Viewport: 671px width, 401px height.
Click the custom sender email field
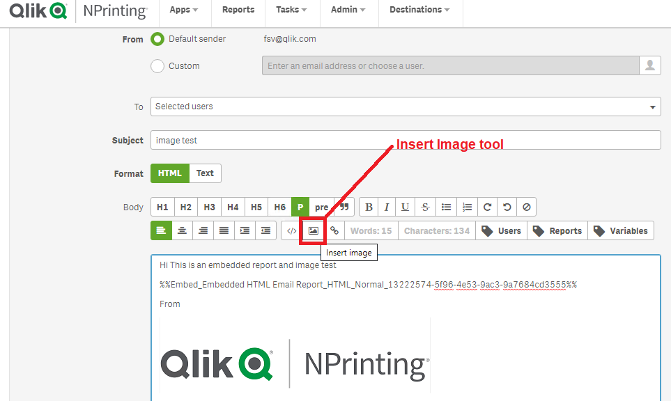[x=451, y=66]
